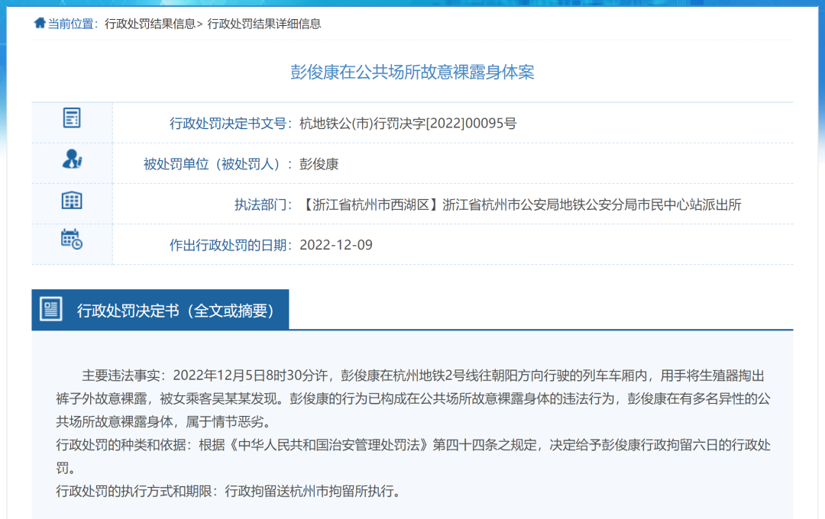Screen dimensions: 825x519
Task: Click the breadcrumb separator arrow
Action: (x=202, y=23)
